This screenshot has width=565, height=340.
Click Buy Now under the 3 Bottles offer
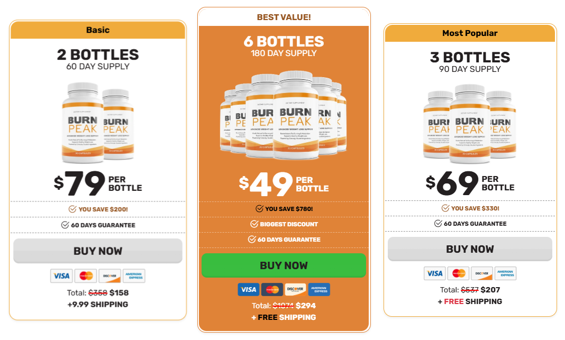pyautogui.click(x=470, y=249)
